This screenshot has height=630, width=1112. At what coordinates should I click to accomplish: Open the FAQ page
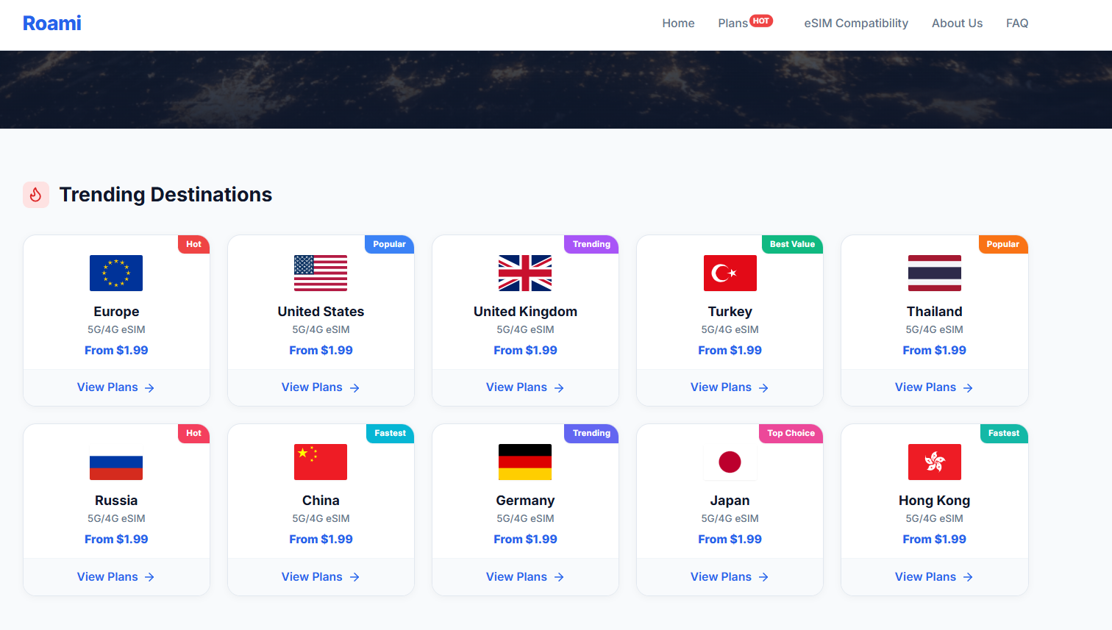coord(1017,24)
